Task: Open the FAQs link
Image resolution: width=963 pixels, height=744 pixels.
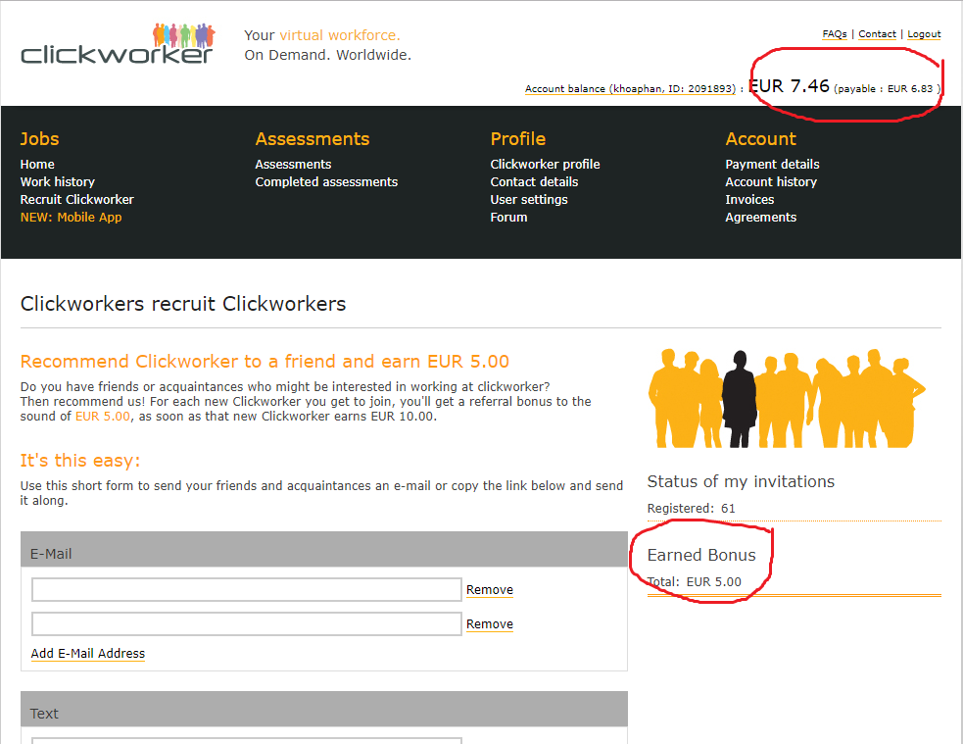Action: (835, 34)
